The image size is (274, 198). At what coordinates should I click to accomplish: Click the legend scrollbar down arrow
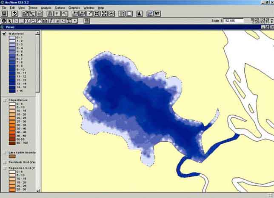(x=38, y=191)
